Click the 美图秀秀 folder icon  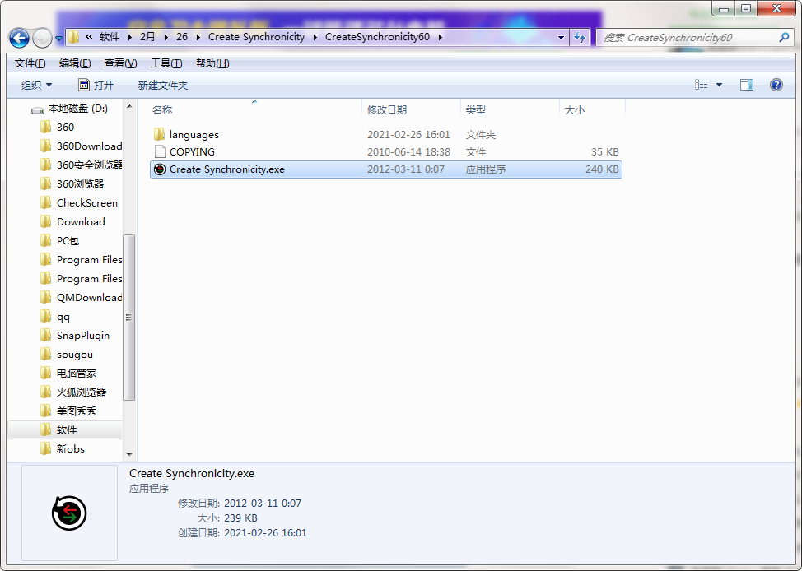click(x=45, y=411)
